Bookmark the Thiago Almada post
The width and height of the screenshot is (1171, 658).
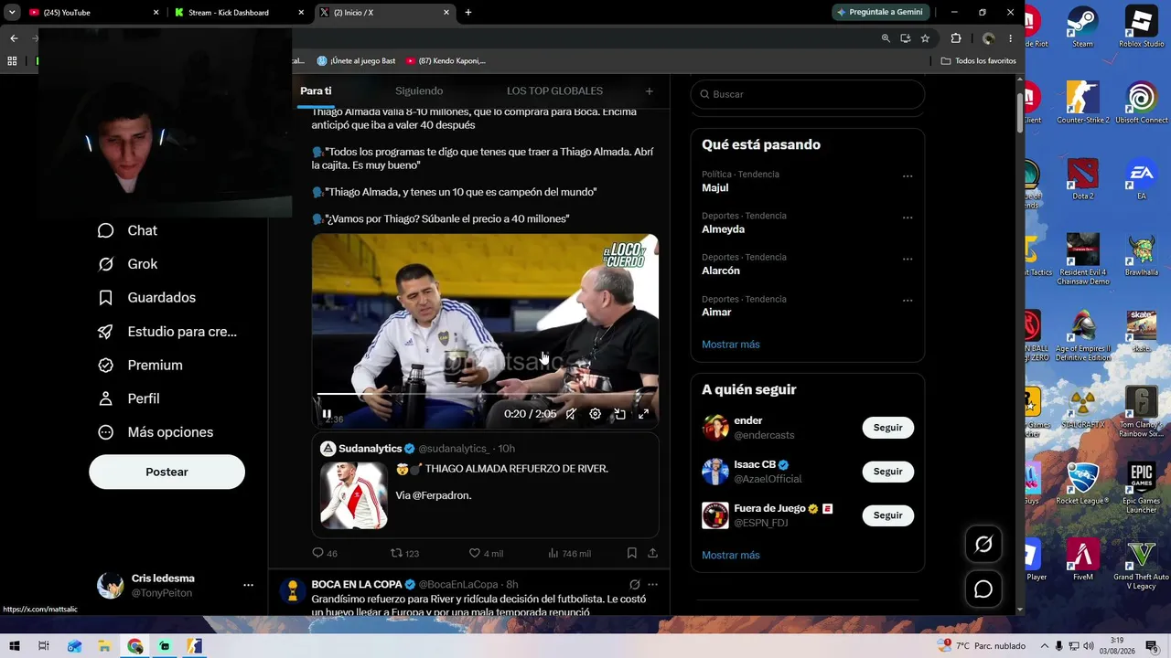632,553
